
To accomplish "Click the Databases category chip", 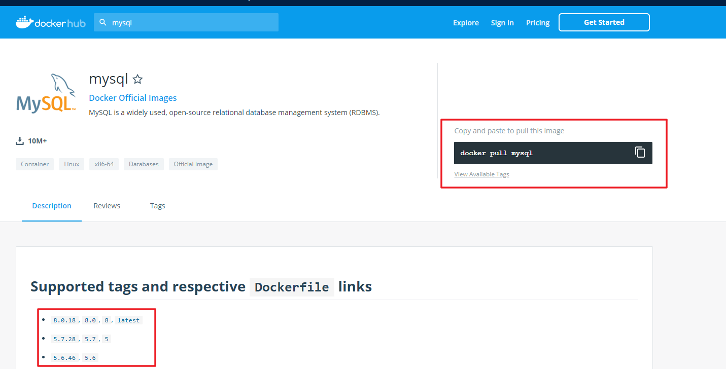I will click(144, 164).
